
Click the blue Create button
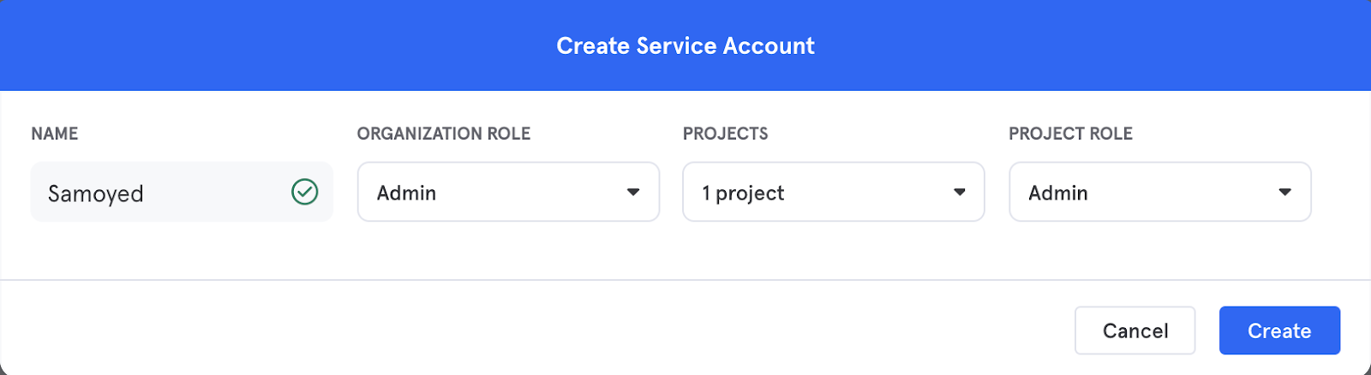click(1279, 330)
